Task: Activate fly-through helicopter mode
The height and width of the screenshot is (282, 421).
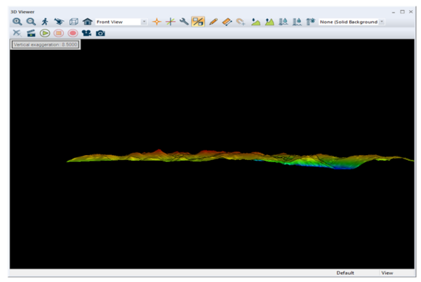Action: click(x=59, y=22)
